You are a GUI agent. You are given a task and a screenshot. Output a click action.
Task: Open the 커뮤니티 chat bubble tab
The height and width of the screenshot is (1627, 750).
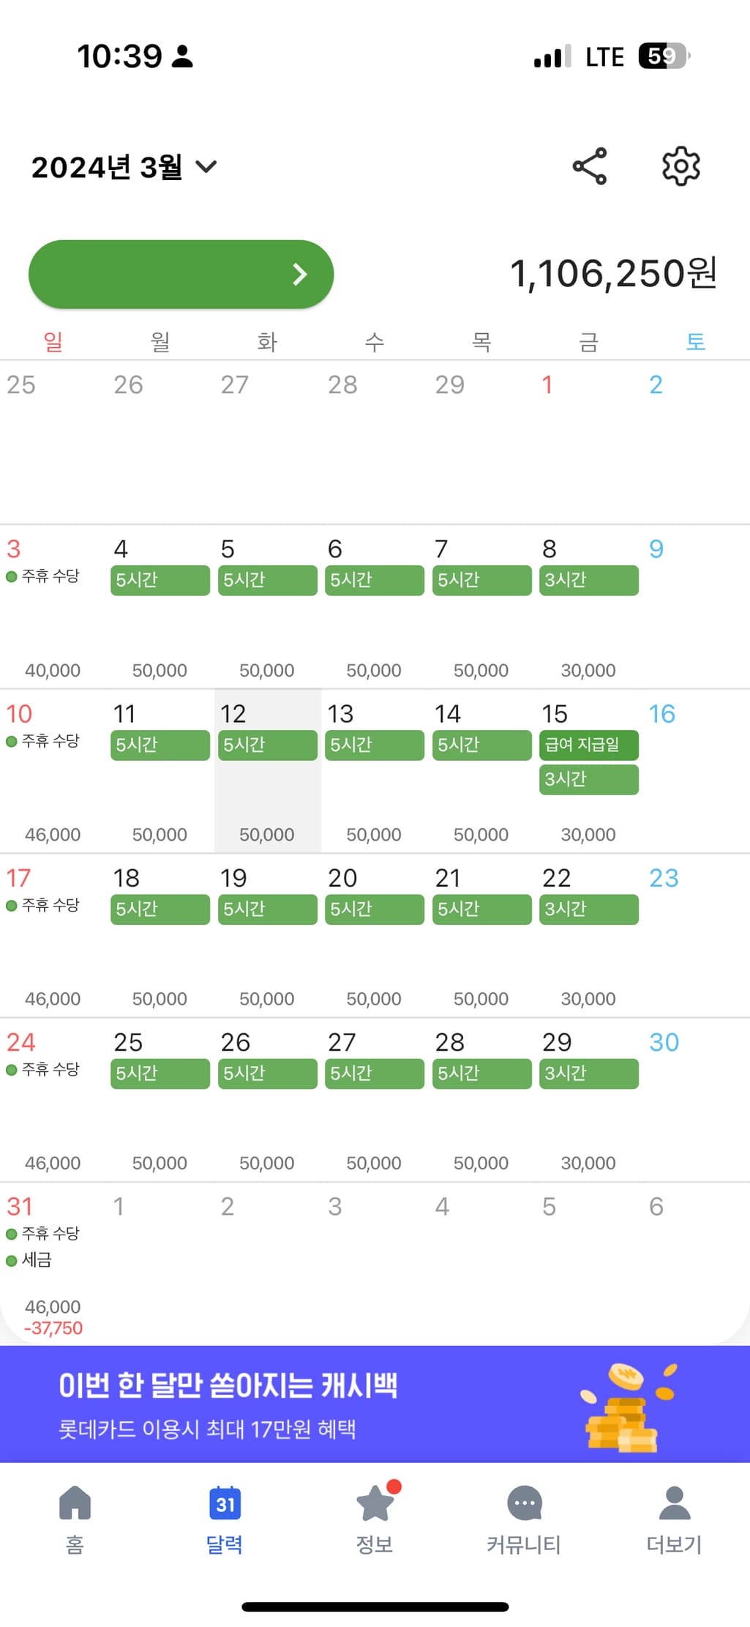[x=524, y=1519]
